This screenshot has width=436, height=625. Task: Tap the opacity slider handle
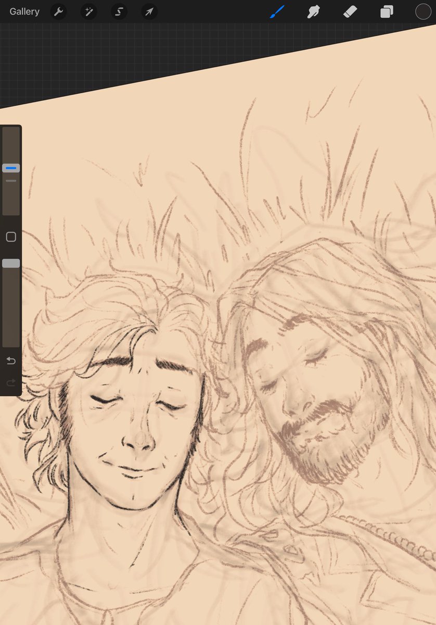(10, 264)
